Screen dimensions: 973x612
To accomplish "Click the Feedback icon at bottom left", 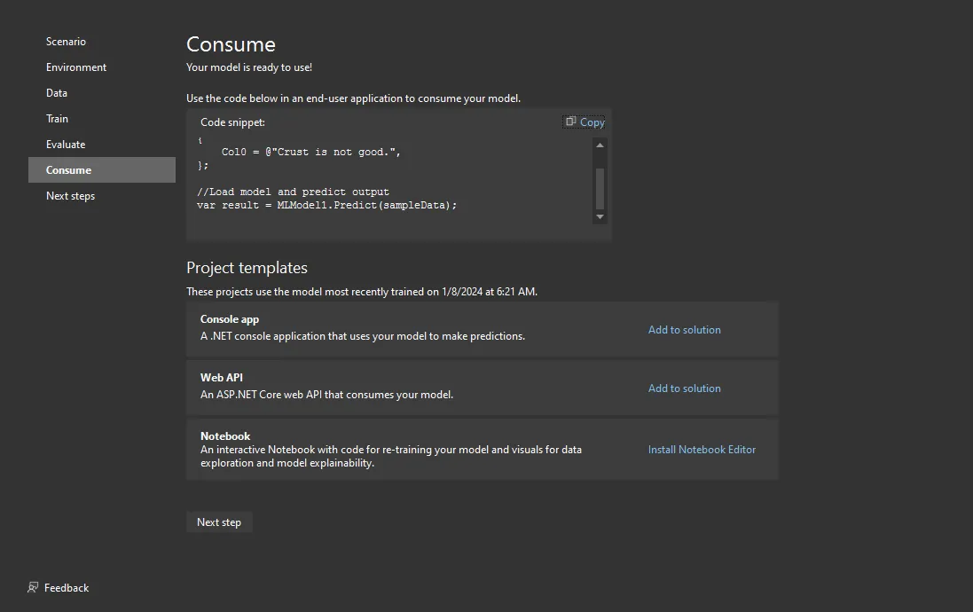I will (33, 587).
